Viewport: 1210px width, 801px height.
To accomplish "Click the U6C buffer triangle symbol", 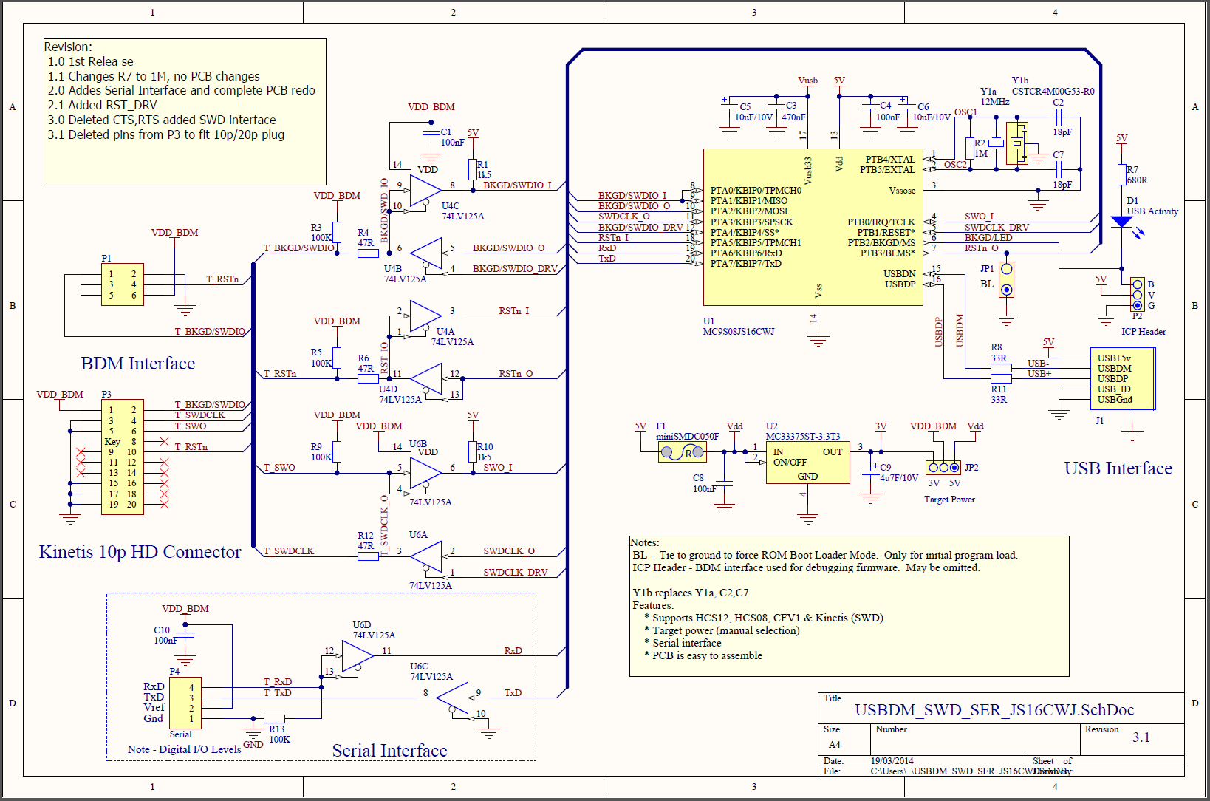I will [452, 698].
